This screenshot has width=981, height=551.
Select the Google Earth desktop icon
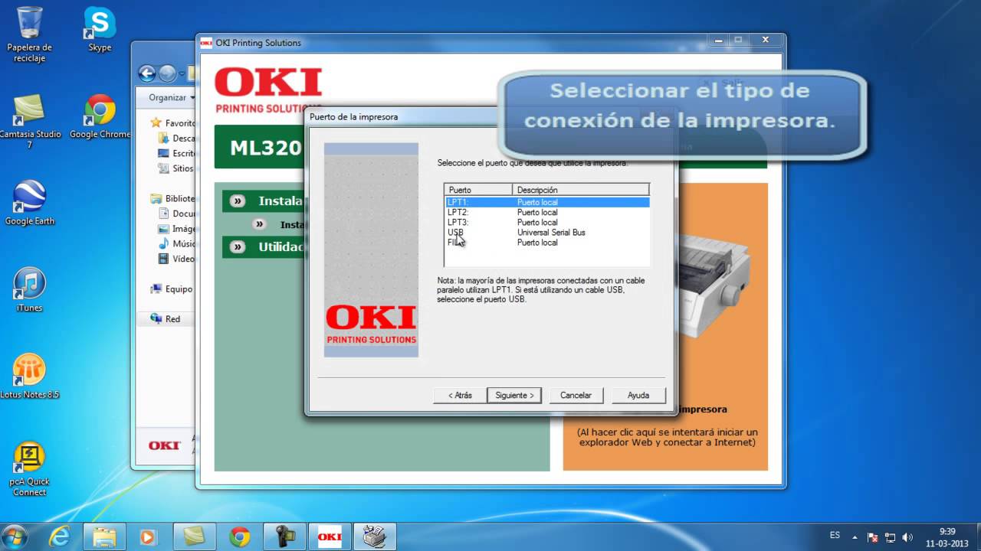(x=29, y=203)
